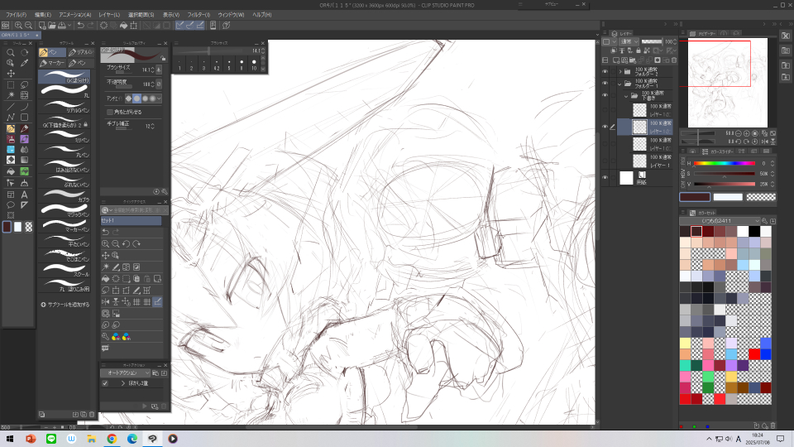Select the Auto select magic wand tool

[10, 95]
